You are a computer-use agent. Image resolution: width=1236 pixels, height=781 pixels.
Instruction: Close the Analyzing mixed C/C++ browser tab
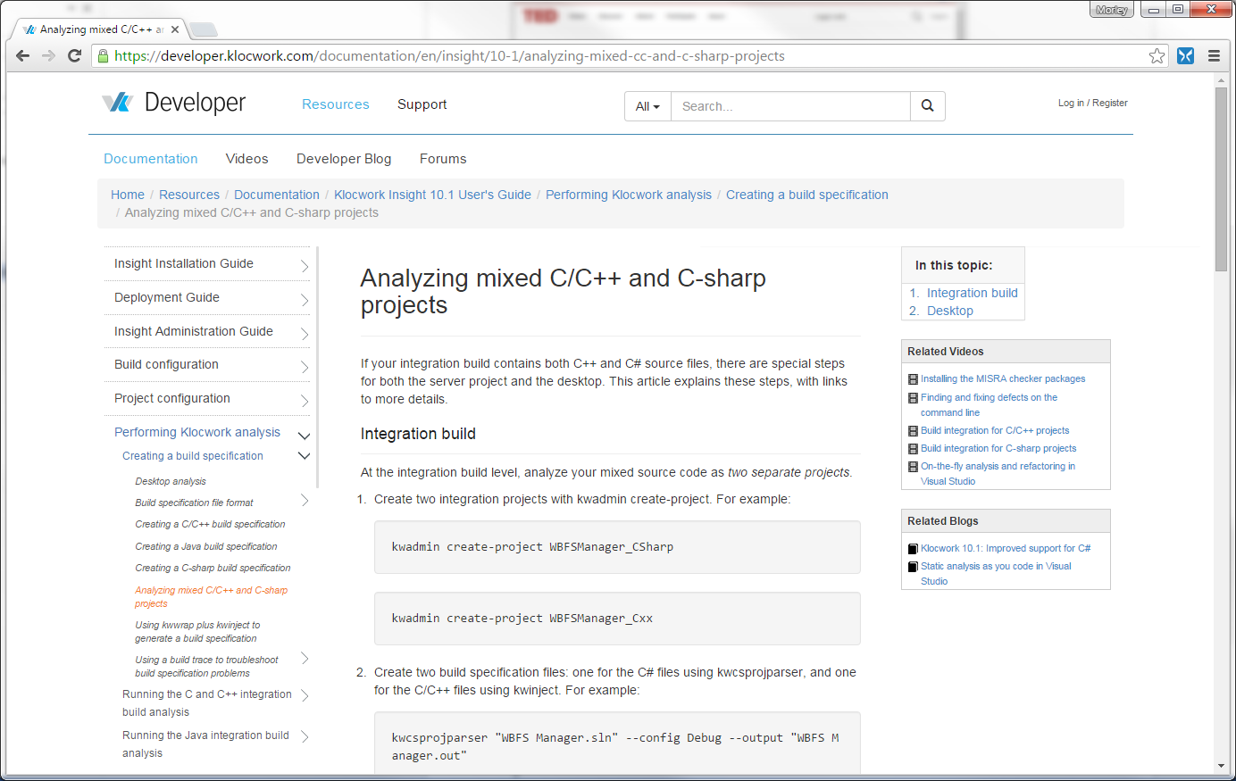point(175,29)
